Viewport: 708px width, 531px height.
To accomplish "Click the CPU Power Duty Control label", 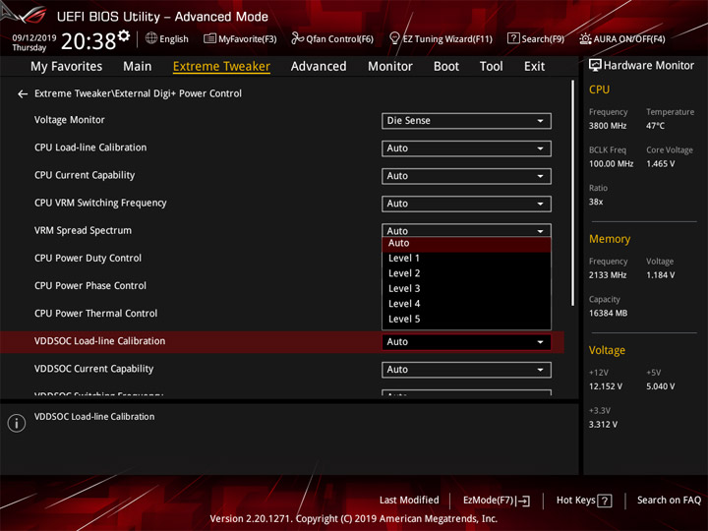I will [88, 259].
